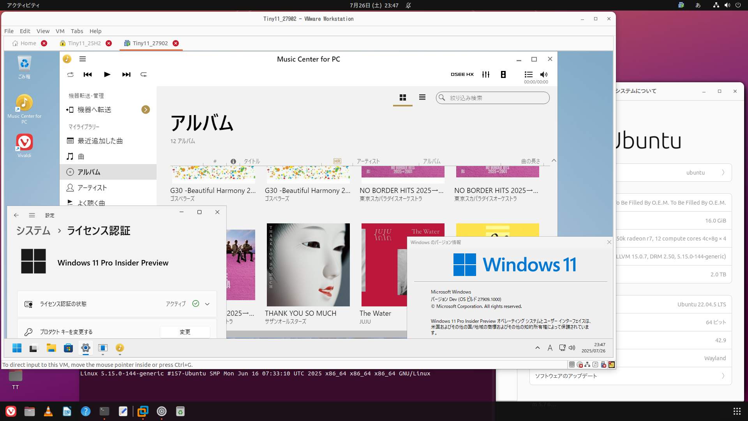Open Microsoft Store from the Windows taskbar
This screenshot has height=421, width=748.
68,348
